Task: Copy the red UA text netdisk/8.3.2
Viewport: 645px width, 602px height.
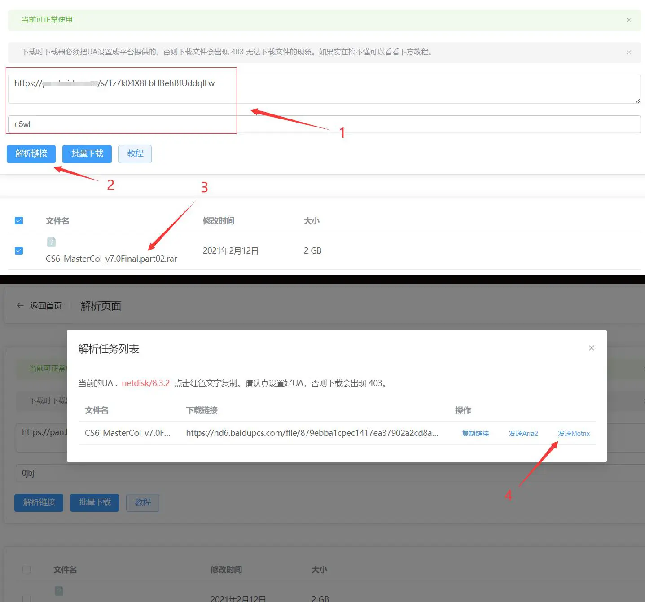Action: click(x=146, y=383)
